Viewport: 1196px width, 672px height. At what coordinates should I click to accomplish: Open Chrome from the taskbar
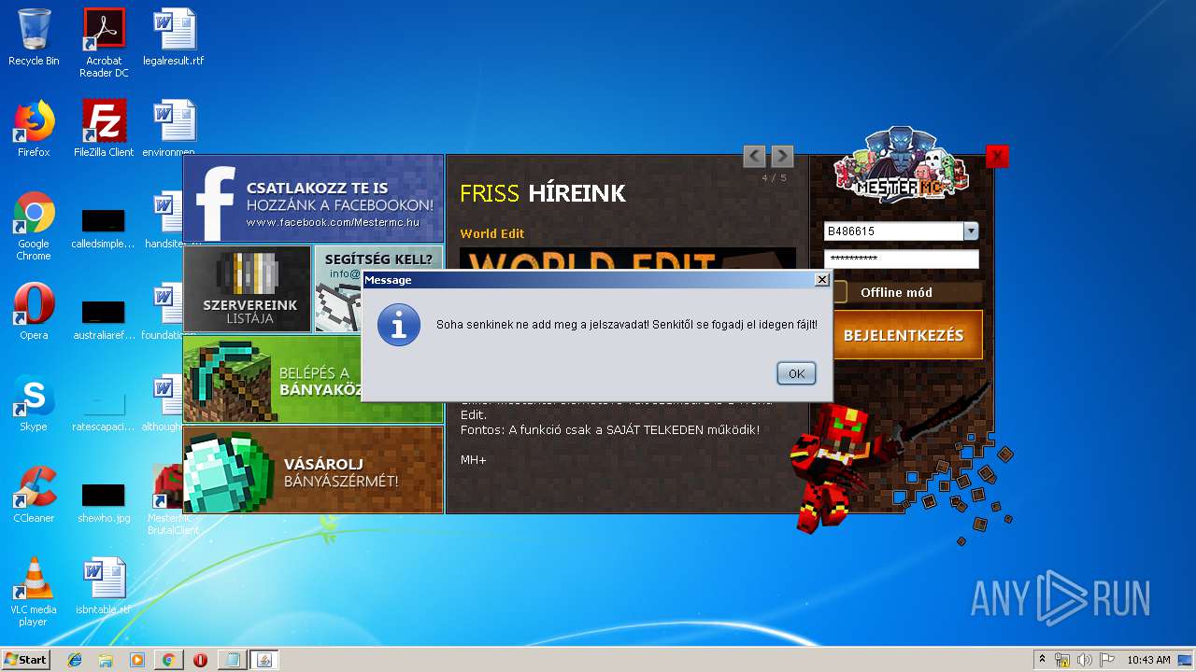coord(168,660)
